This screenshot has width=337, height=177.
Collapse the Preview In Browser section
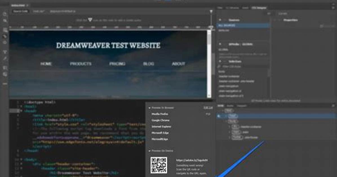pyautogui.click(x=149, y=108)
